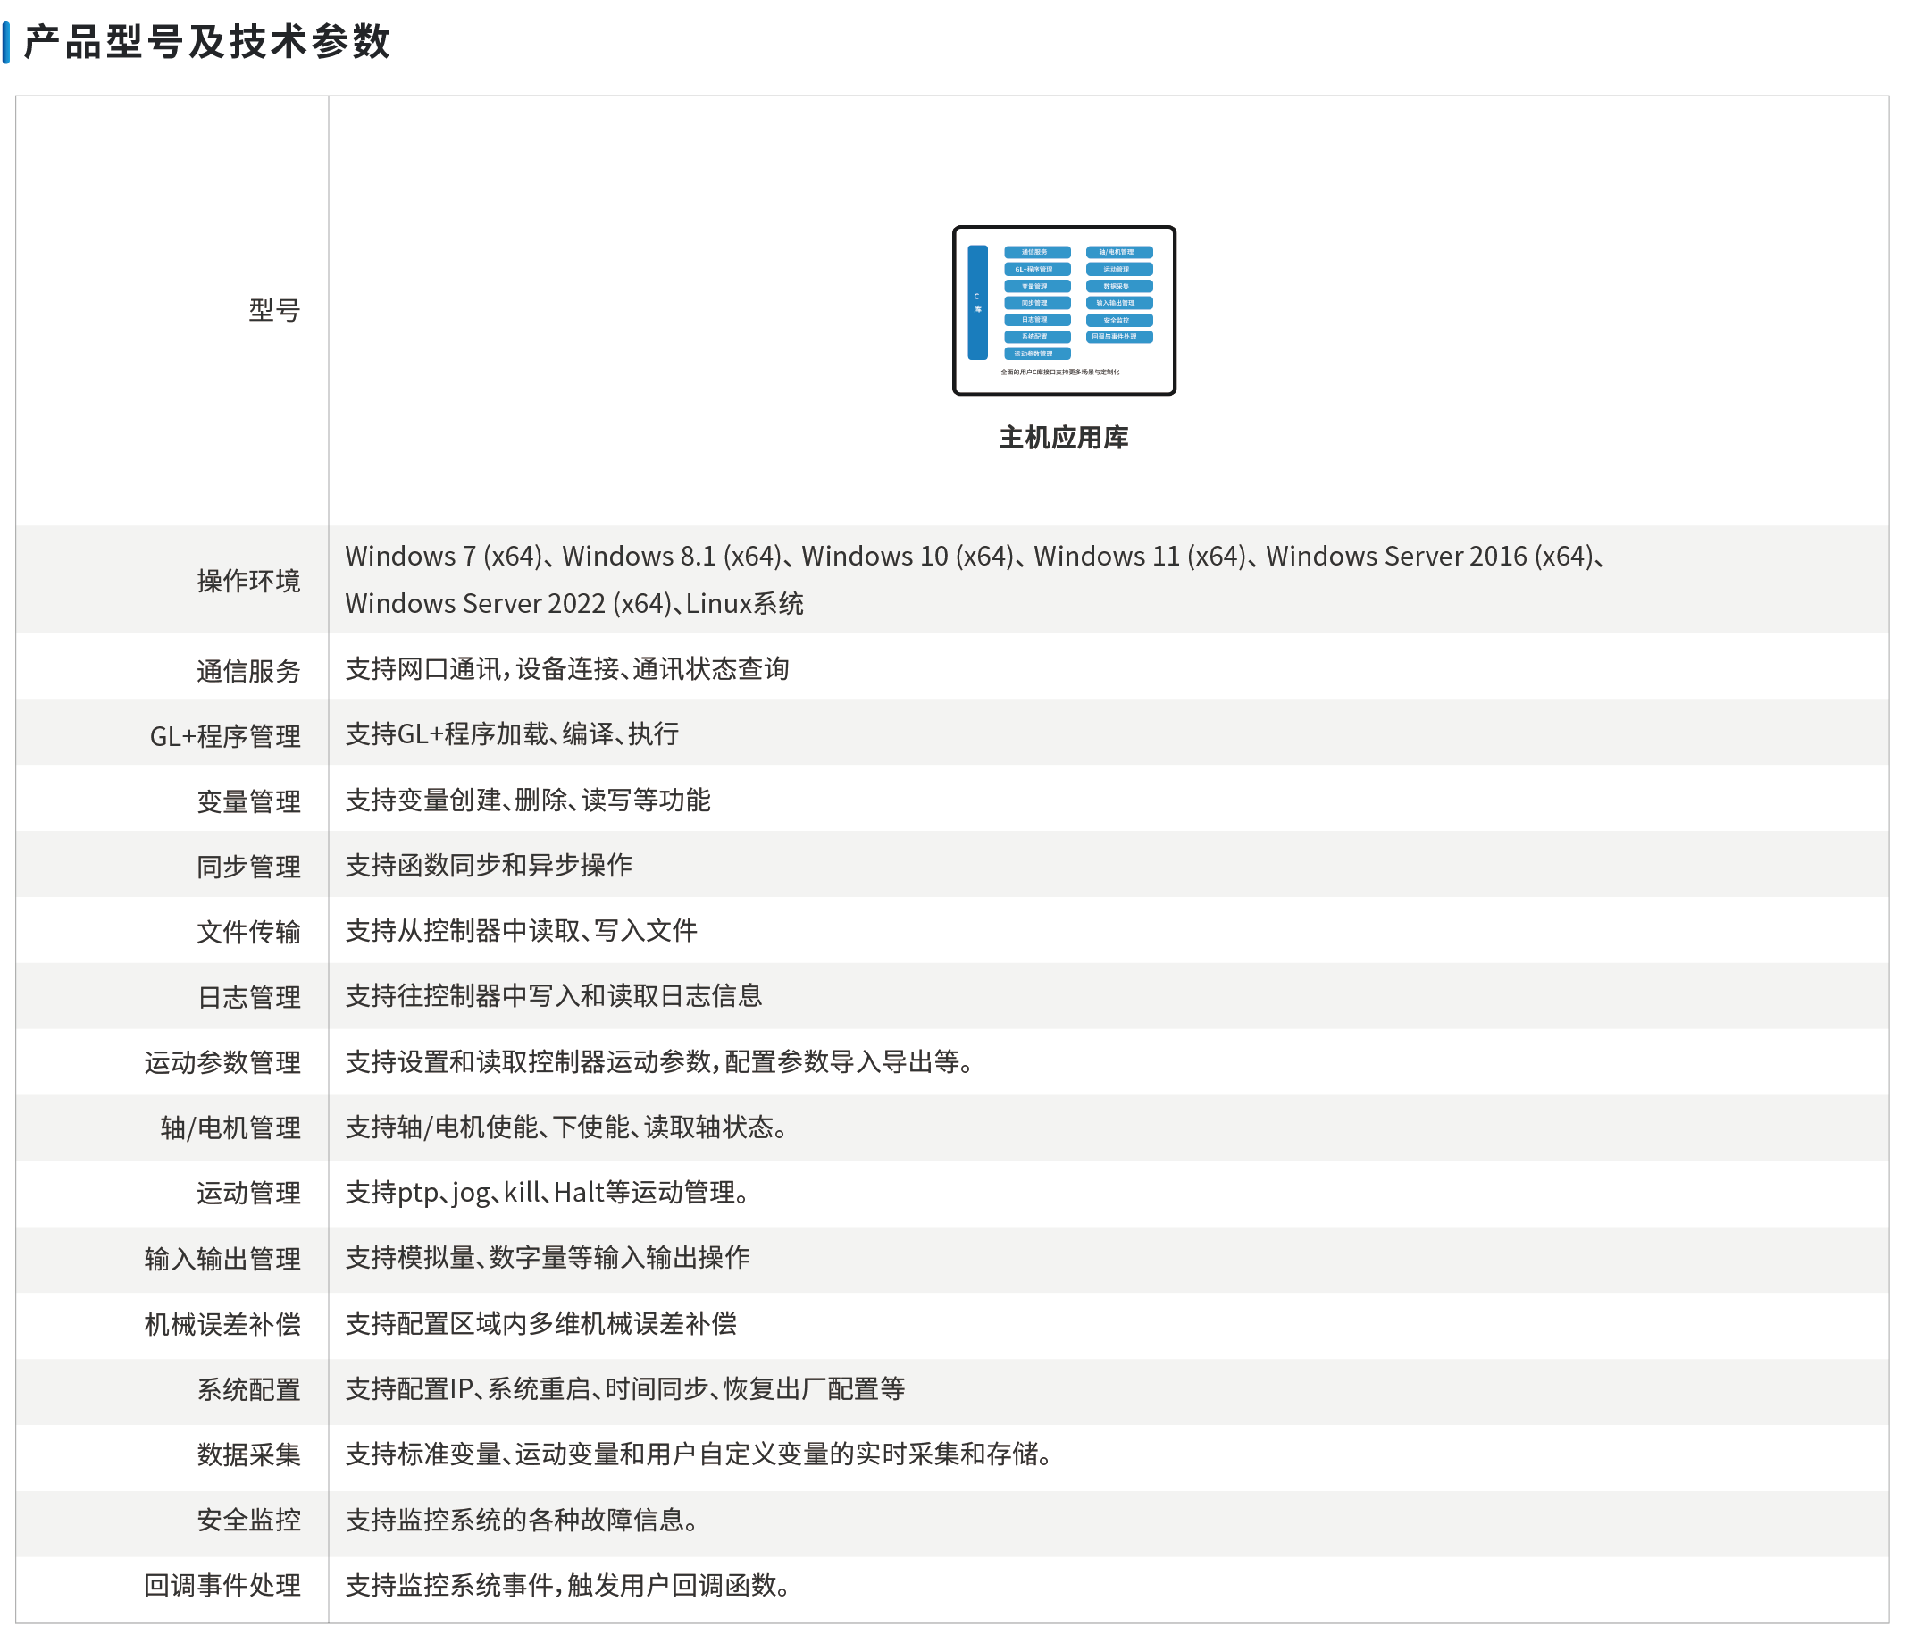This screenshot has width=1908, height=1643.
Task: Click the 支持函数同步和异步操作 description cell
Action: (x=488, y=865)
